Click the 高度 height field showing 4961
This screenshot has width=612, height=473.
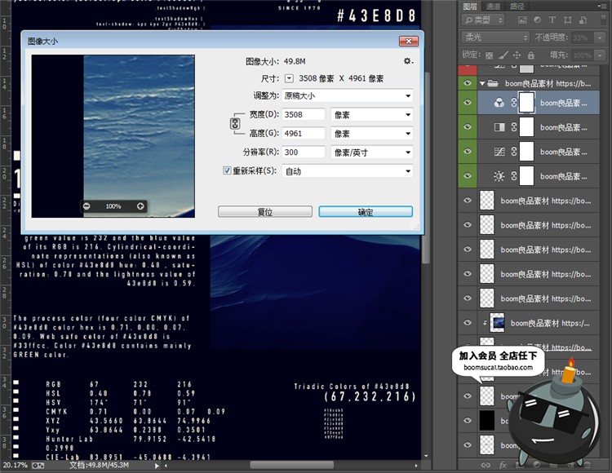[304, 134]
